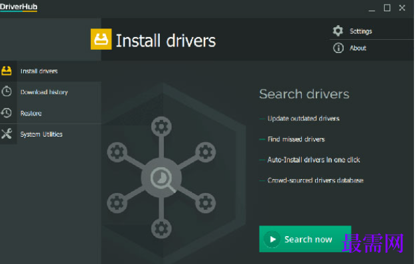416x264 pixels.
Task: Click the About info icon
Action: pyautogui.click(x=338, y=48)
